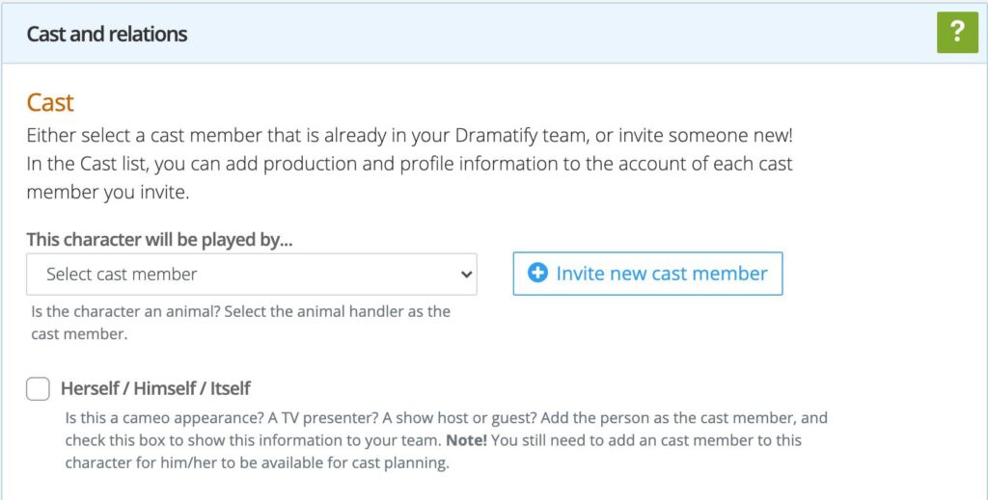Screen dimensions: 988x500
Task: Tick the Herself / Himself / Itself checkbox
Action: (x=39, y=389)
